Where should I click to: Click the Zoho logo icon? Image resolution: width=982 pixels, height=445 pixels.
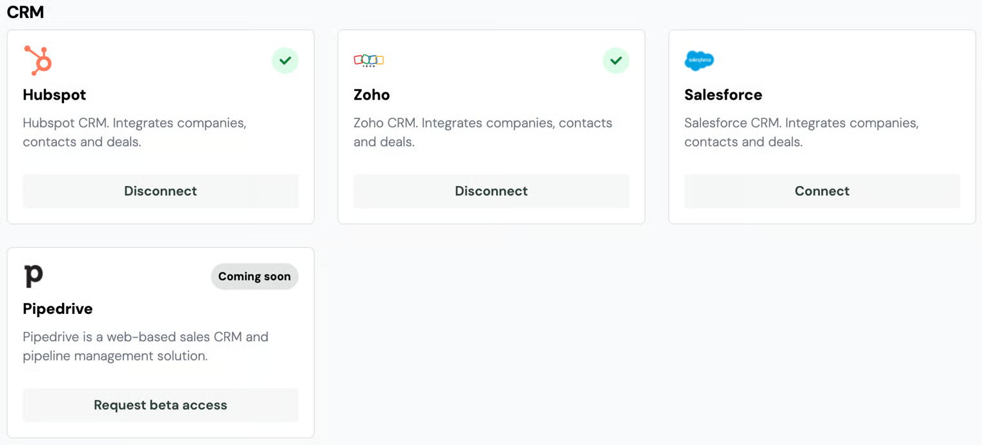(368, 61)
